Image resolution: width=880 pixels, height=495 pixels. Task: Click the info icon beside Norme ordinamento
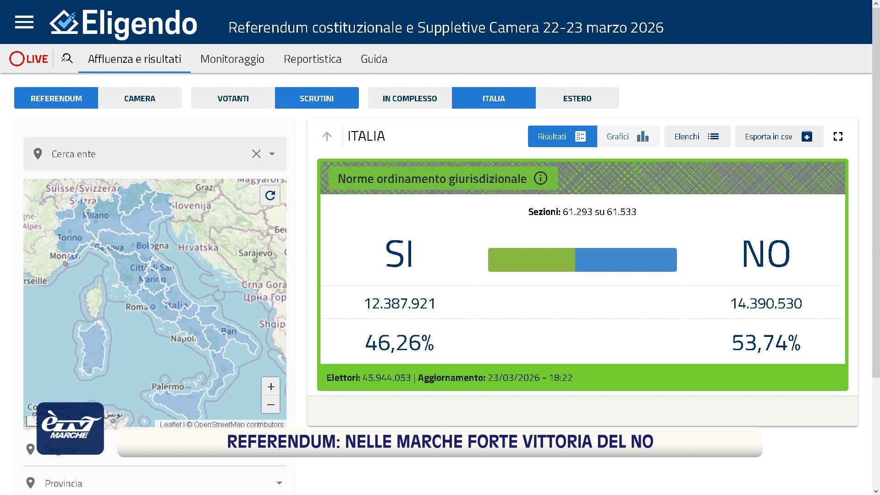point(541,178)
